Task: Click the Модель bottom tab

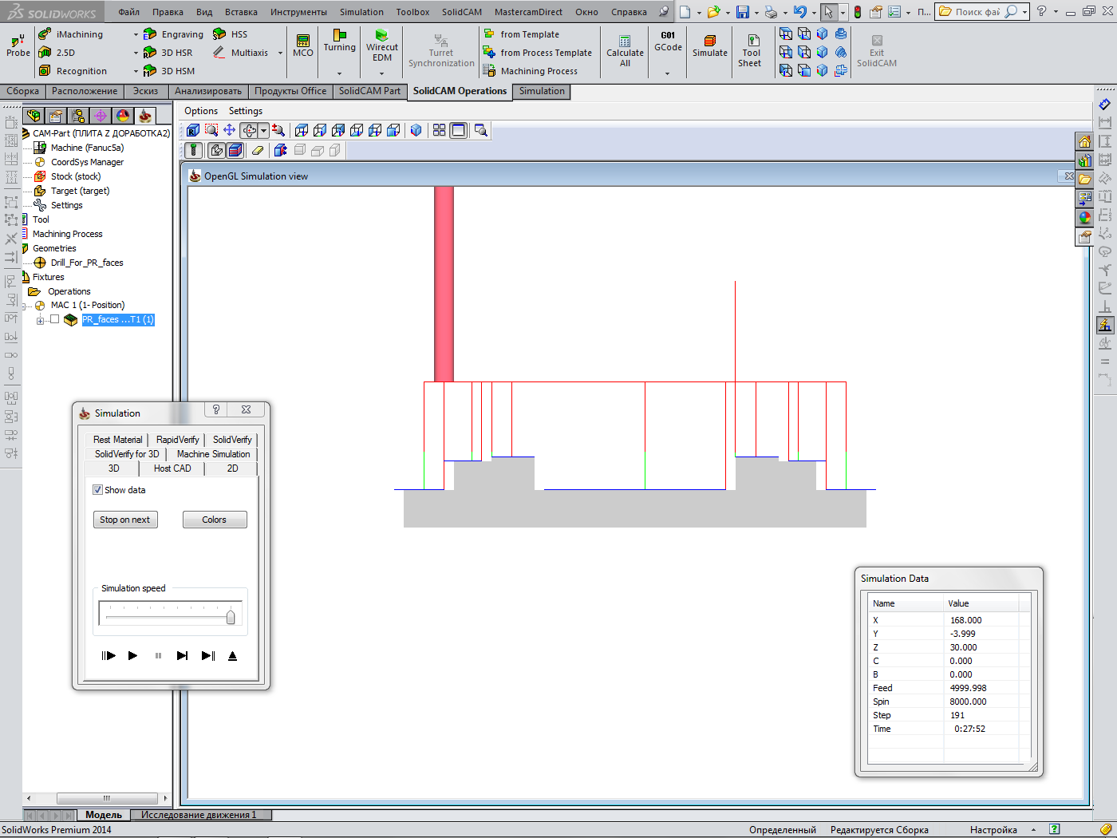Action: [x=104, y=815]
